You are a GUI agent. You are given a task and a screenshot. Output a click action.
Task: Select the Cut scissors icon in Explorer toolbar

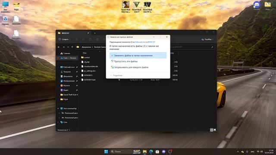tap(77, 39)
